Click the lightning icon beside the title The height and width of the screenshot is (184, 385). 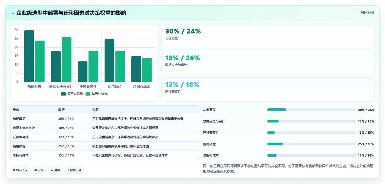12,13
